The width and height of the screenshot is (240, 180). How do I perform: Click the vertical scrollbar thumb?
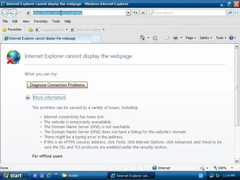[237, 88]
